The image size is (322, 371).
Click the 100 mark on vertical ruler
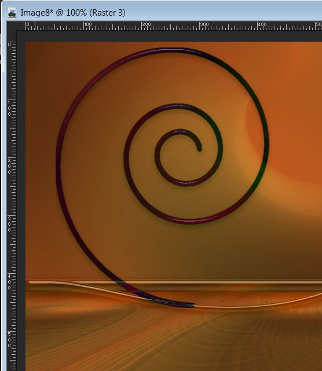click(9, 108)
